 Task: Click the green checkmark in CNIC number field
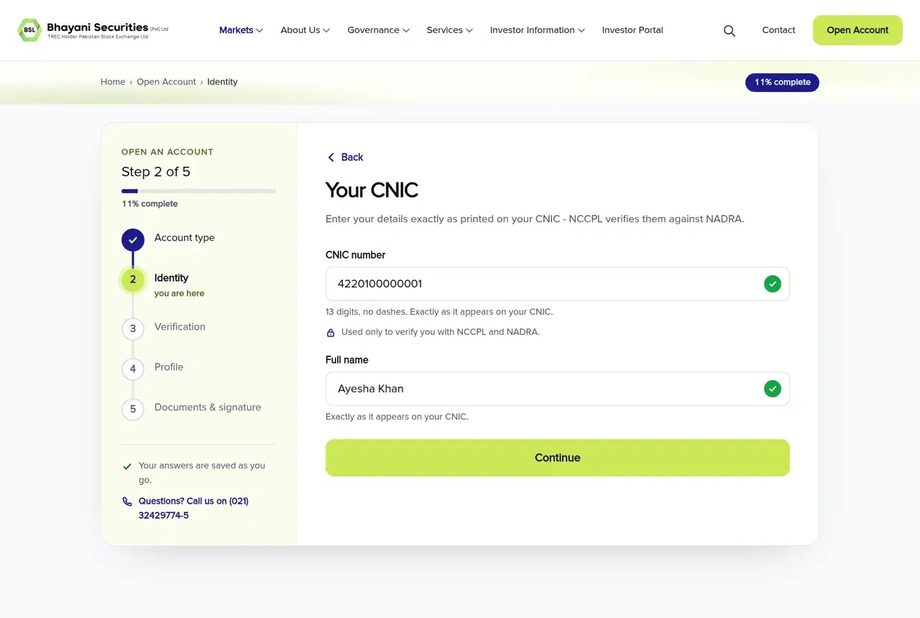[773, 284]
